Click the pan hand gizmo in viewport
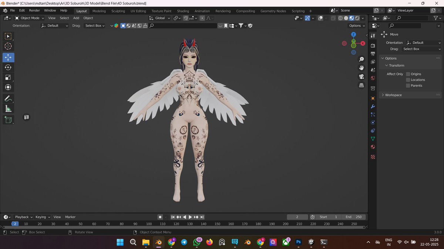The image size is (444, 249). 361,68
